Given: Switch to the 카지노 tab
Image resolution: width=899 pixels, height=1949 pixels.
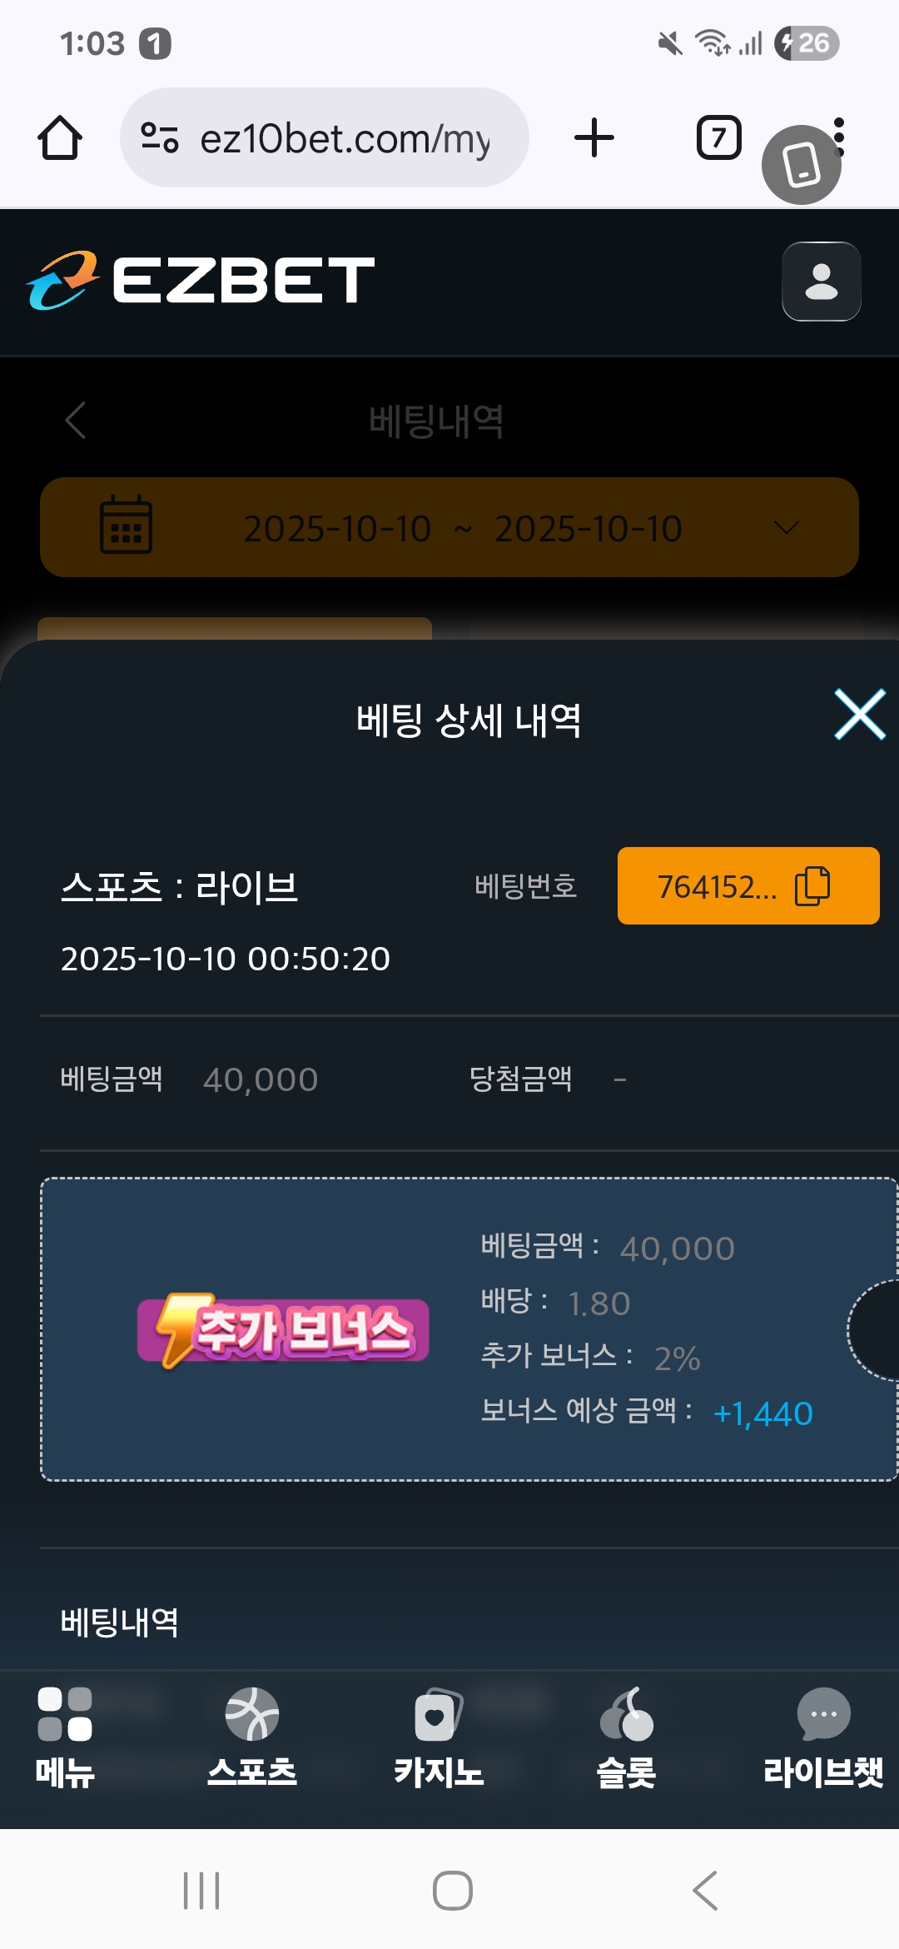Looking at the screenshot, I should pyautogui.click(x=439, y=1738).
